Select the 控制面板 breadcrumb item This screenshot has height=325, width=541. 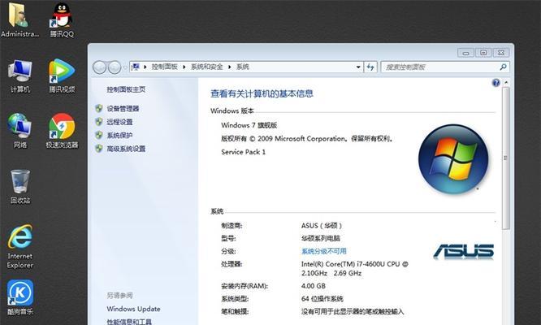tap(165, 67)
